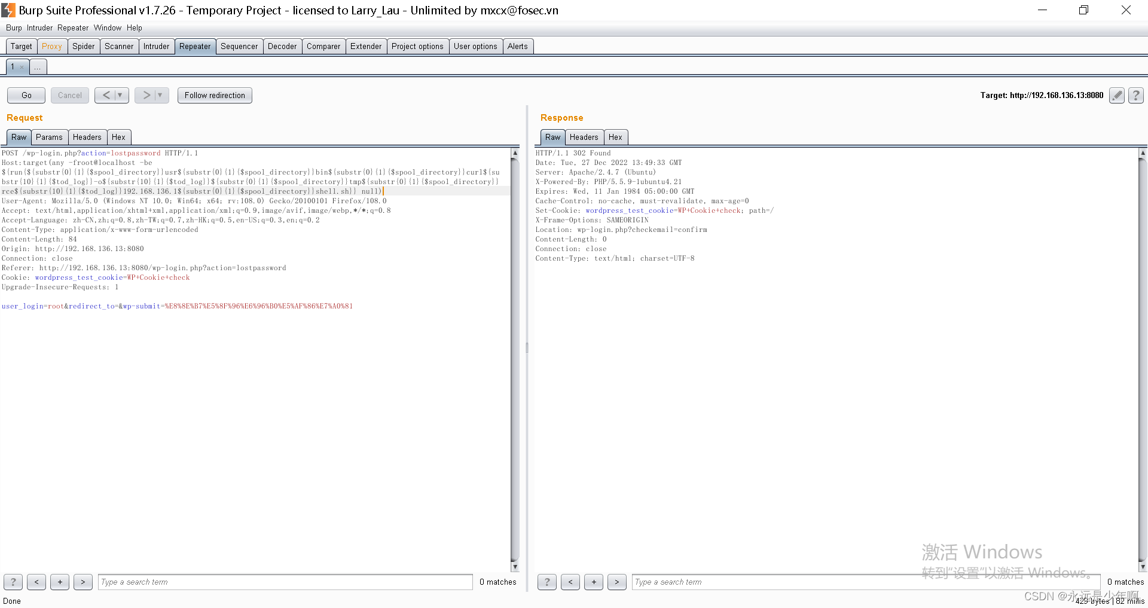Screen dimensions: 1148x608
Task: Go to previous match in response search
Action: [570, 582]
